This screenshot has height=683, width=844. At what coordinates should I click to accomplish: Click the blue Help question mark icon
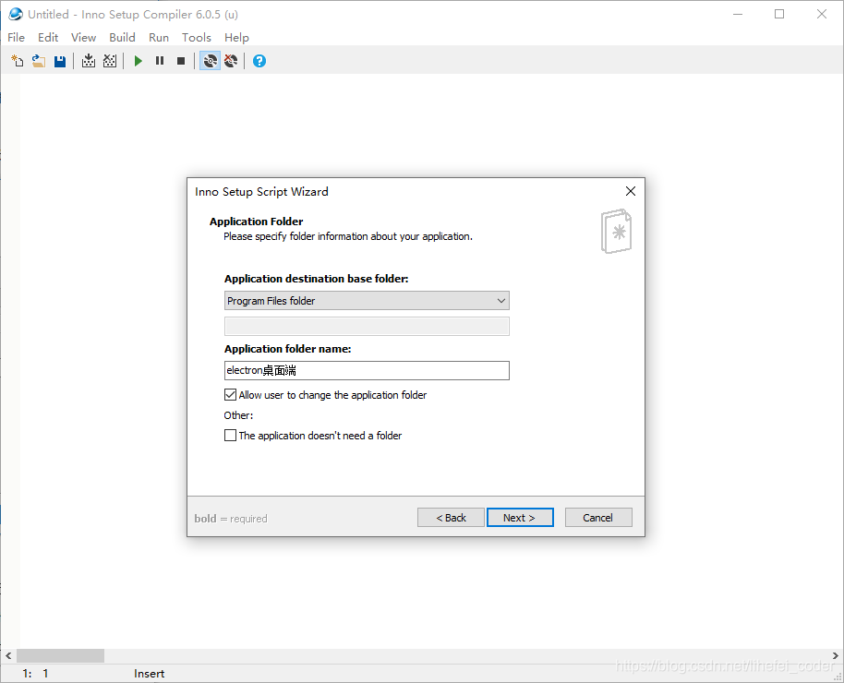tap(259, 61)
